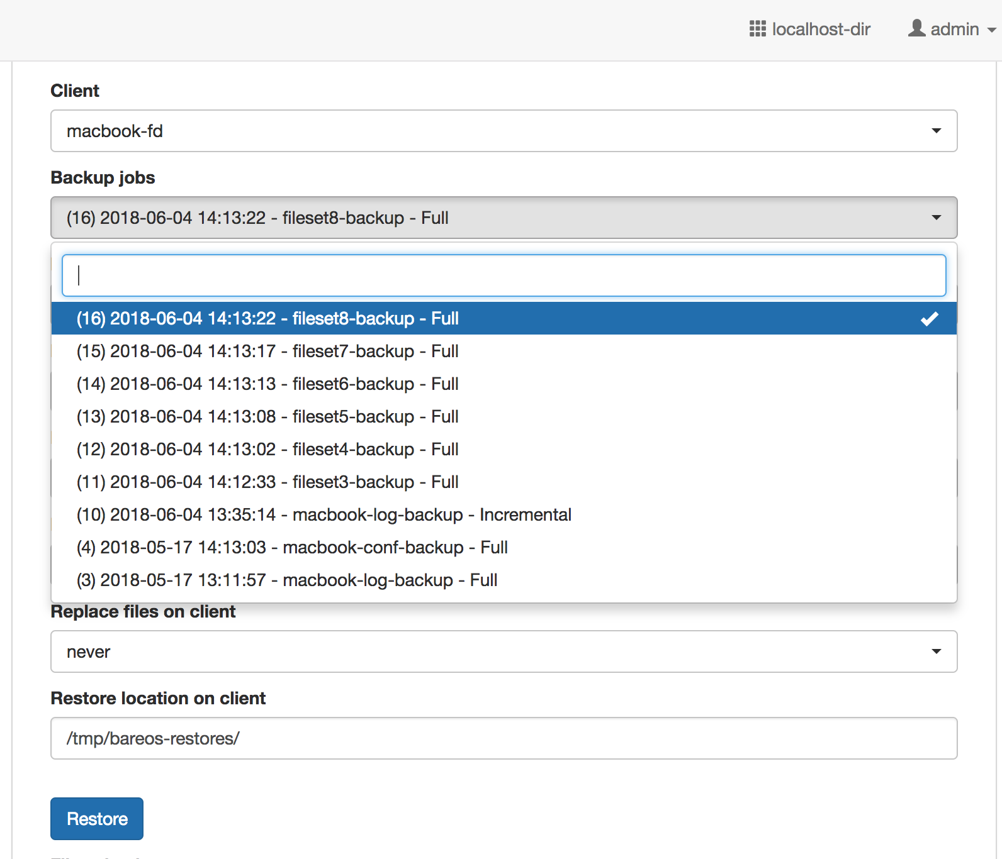The width and height of the screenshot is (1002, 859).
Task: Pick job 4 macbook-conf-backup Full
Action: [292, 548]
